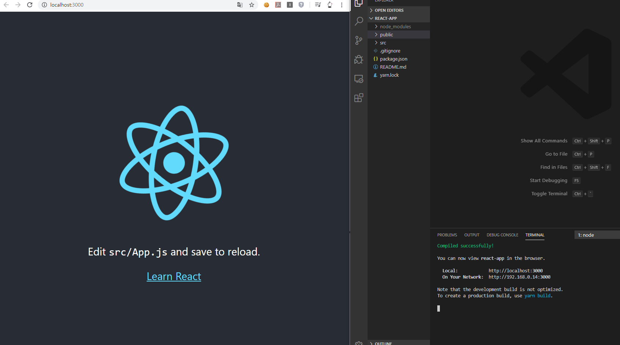620x345 pixels.
Task: Click the 'Show All Commands' hint text
Action: 544,141
